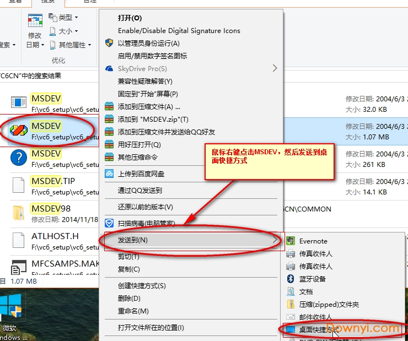The width and height of the screenshot is (408, 341).
Task: Choose 通过QQ发送到
Action: point(139,191)
